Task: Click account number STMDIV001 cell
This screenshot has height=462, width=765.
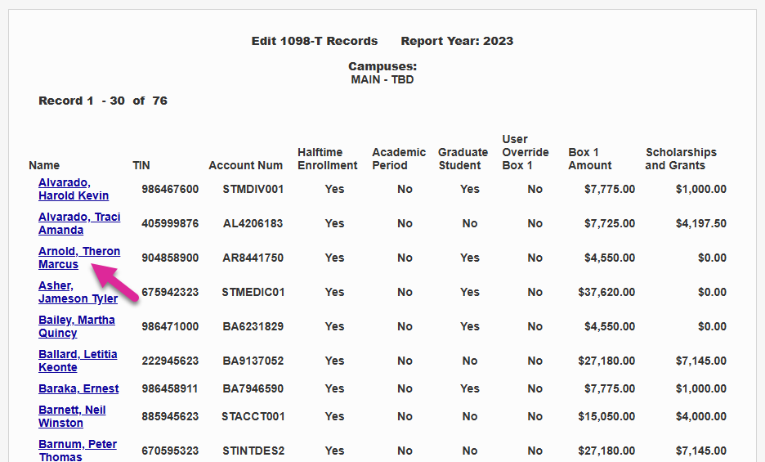Action: coord(253,189)
